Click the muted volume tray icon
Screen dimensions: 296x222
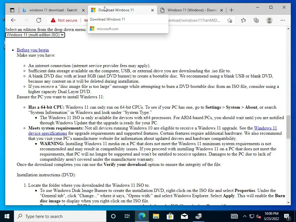point(258,216)
